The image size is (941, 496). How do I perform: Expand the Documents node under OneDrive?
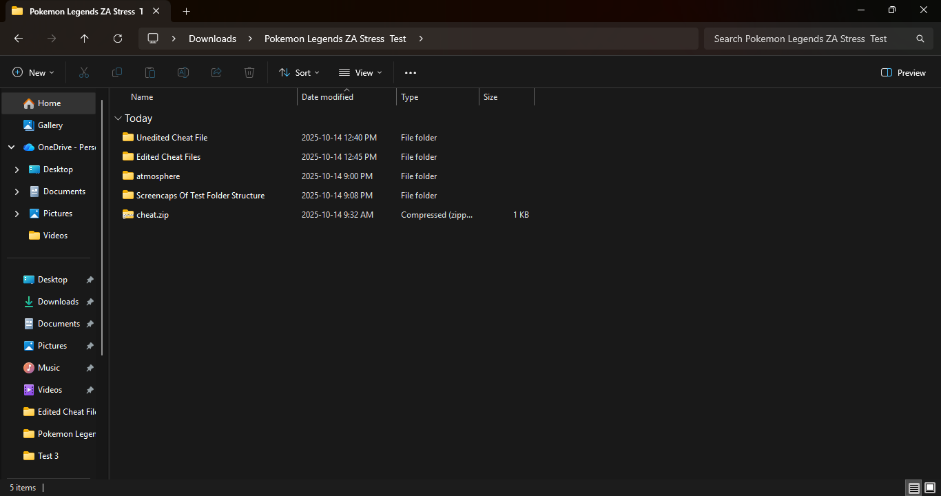17,192
